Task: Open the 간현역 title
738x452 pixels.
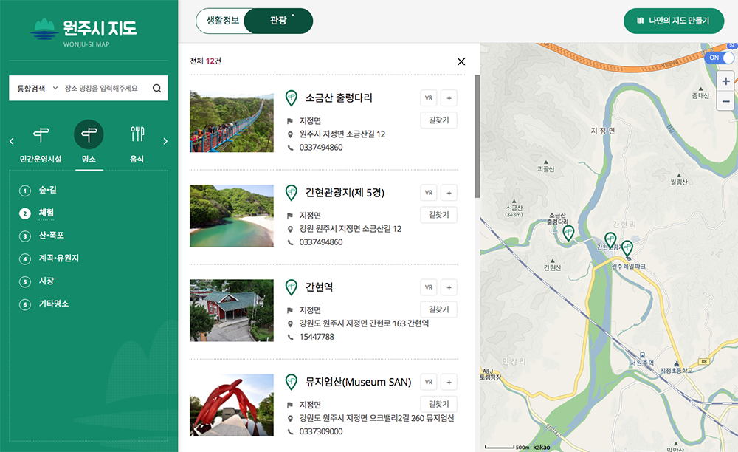Action: [319, 287]
